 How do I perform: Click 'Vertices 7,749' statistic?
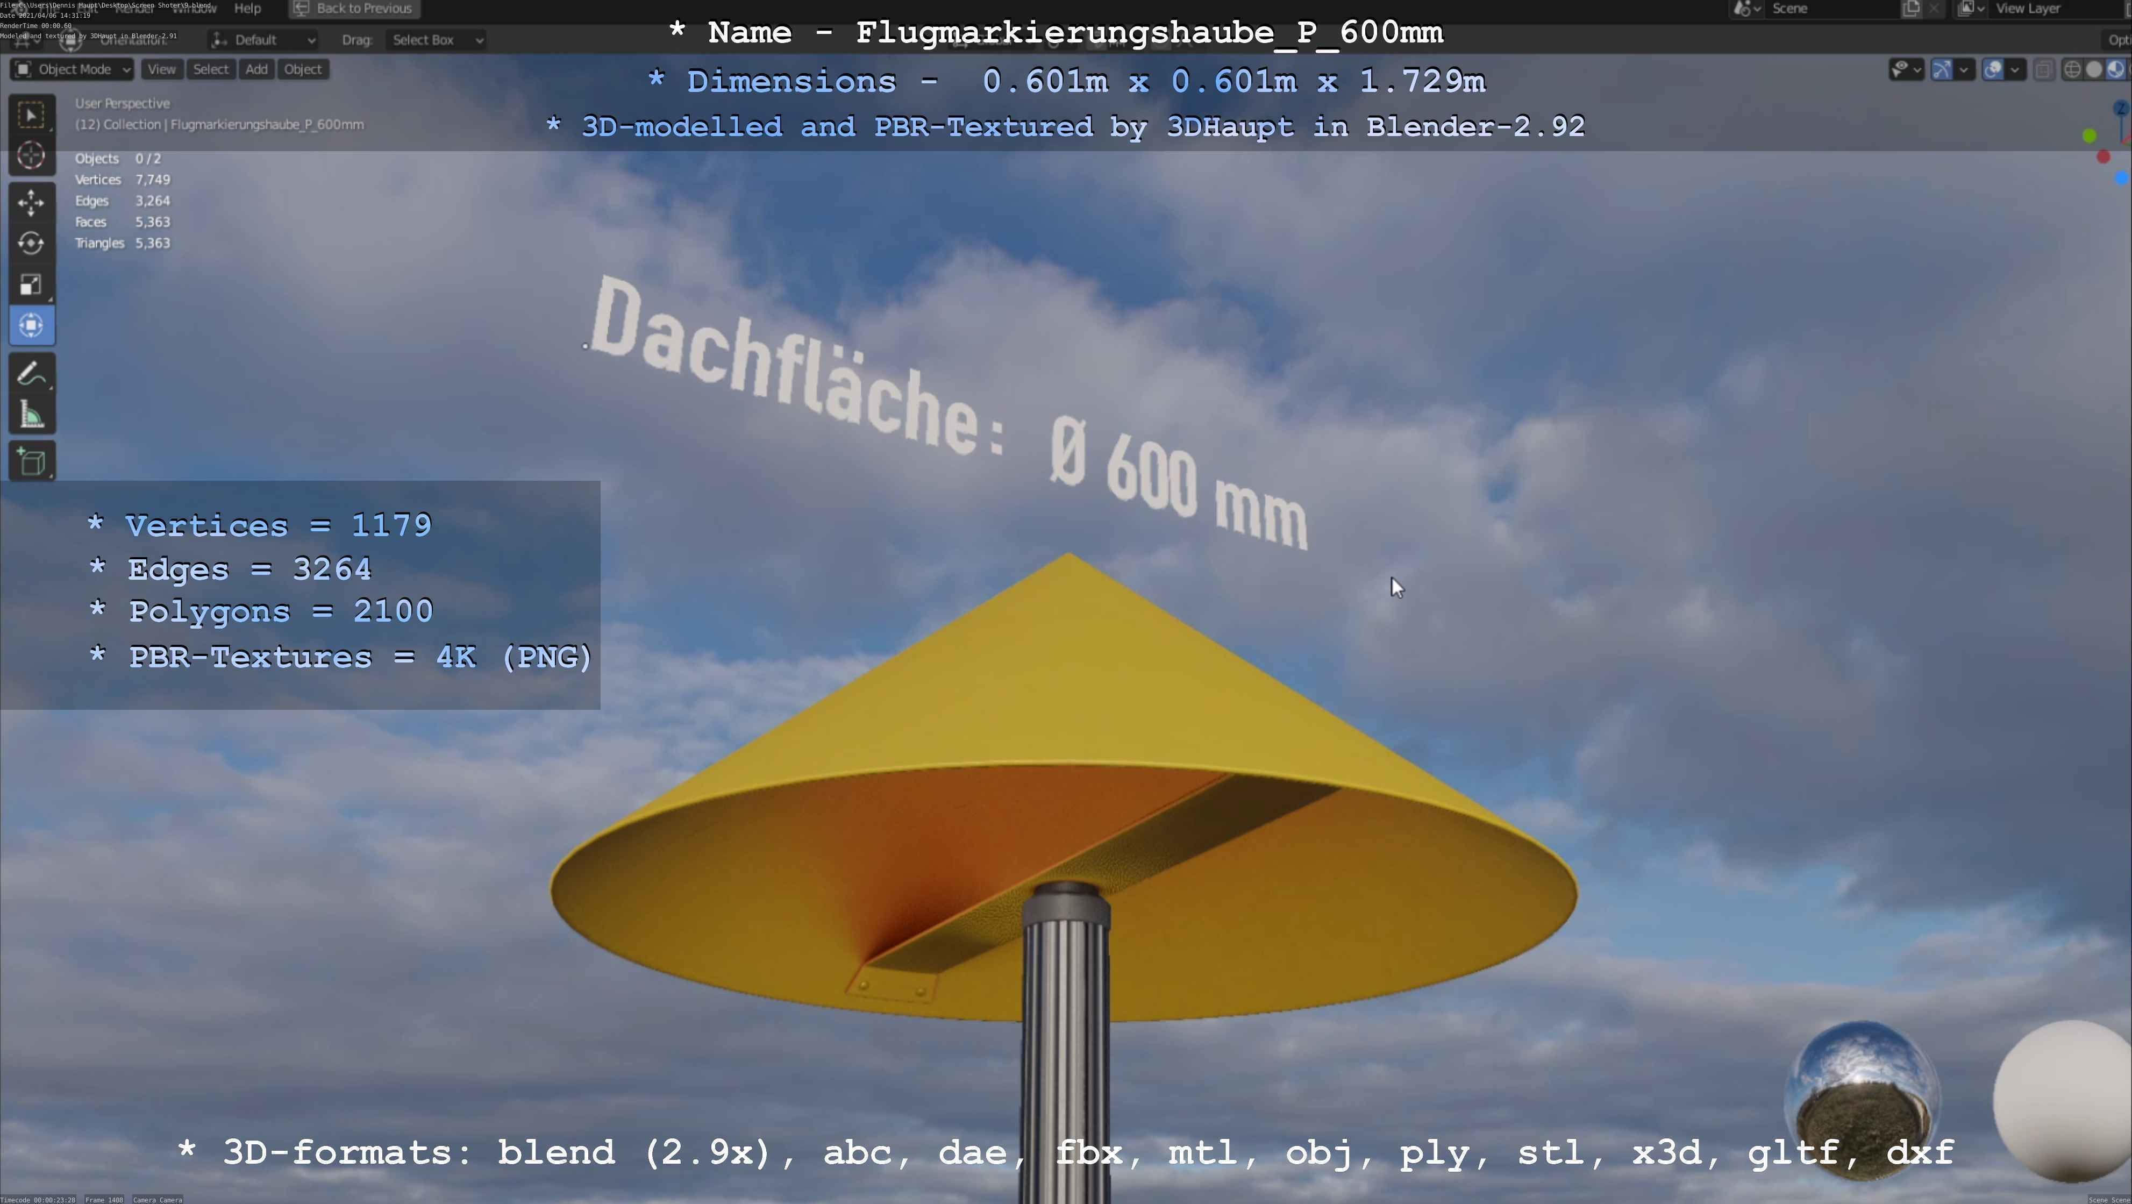[x=123, y=180]
